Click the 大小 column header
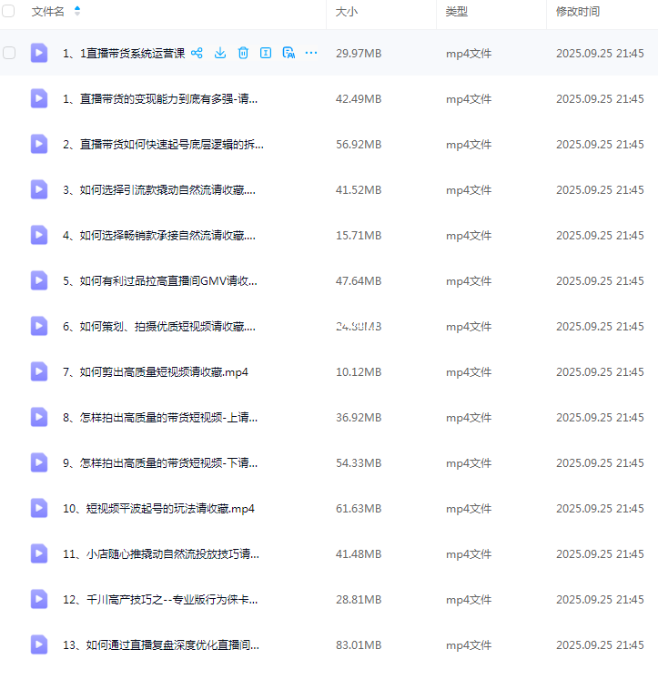Viewport: 658px width, 690px height. (x=346, y=12)
